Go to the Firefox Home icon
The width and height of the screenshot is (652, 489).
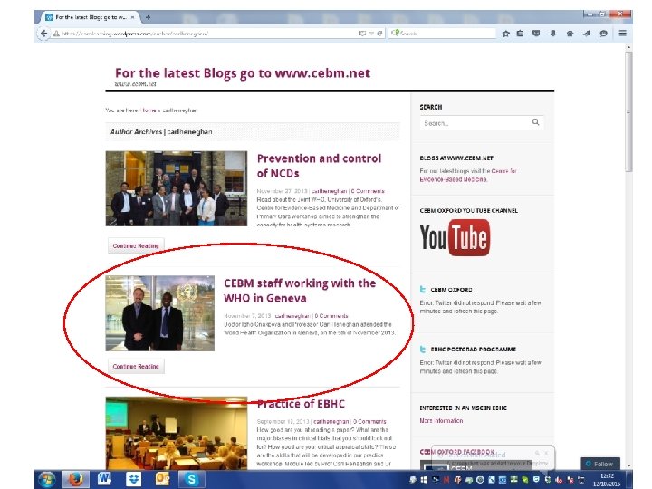point(570,34)
